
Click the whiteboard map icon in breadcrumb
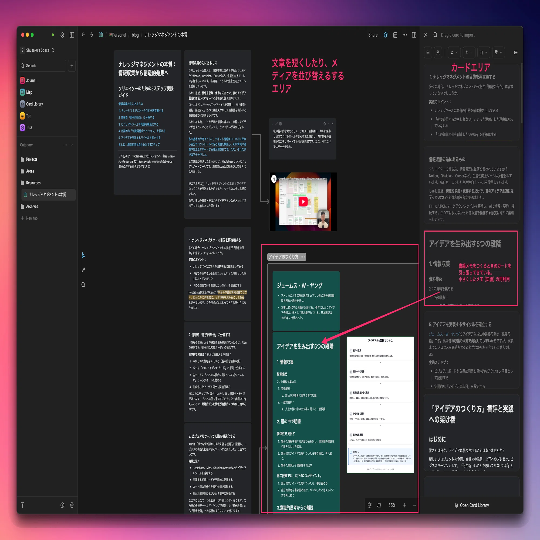(101, 35)
